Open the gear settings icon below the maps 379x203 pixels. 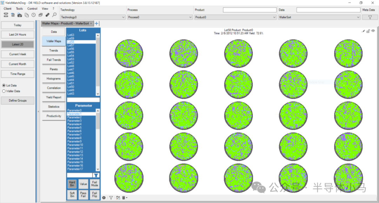tap(104, 198)
